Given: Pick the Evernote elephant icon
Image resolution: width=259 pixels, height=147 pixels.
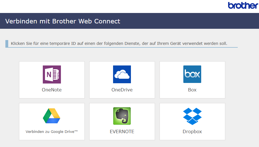Looking at the screenshot, I should pyautogui.click(x=122, y=116).
